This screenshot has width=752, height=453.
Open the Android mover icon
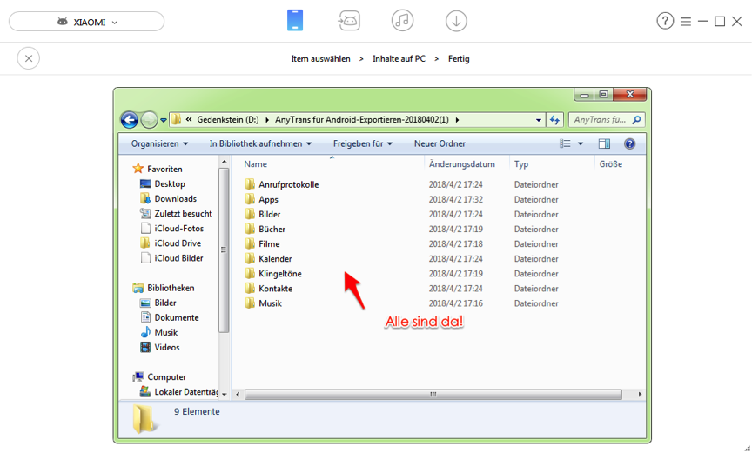click(349, 21)
